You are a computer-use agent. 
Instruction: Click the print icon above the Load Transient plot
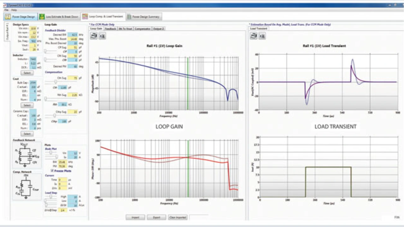click(x=253, y=36)
